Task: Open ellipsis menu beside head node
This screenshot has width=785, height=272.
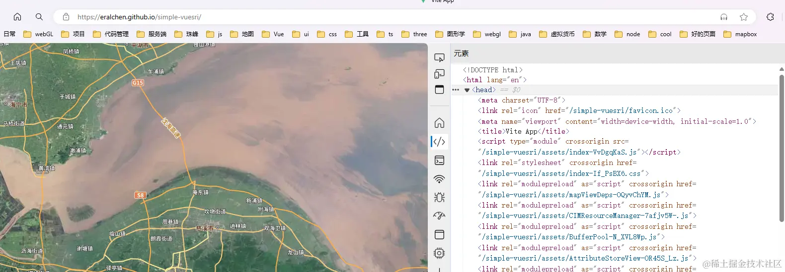Action: click(456, 90)
